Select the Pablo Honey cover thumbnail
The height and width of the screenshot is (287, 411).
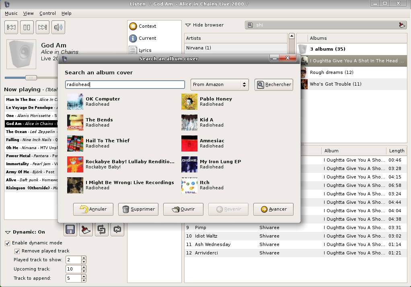pyautogui.click(x=189, y=102)
